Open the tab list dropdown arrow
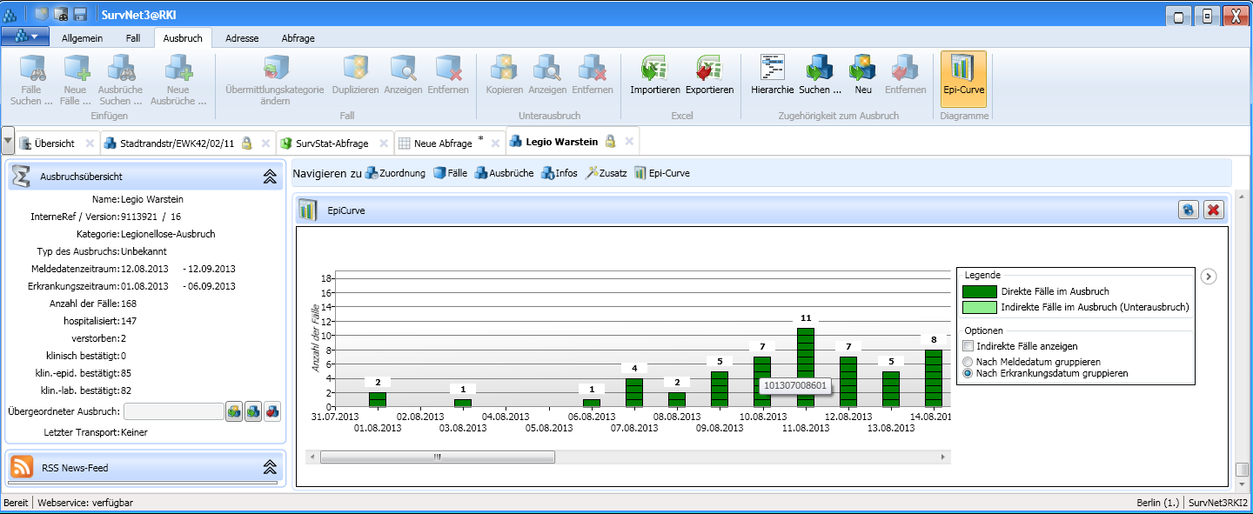The image size is (1253, 514). [8, 143]
